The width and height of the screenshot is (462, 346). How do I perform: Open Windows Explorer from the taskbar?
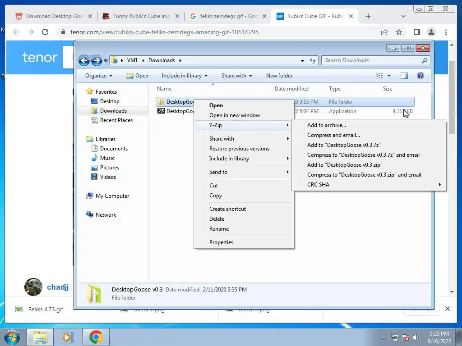pos(40,337)
